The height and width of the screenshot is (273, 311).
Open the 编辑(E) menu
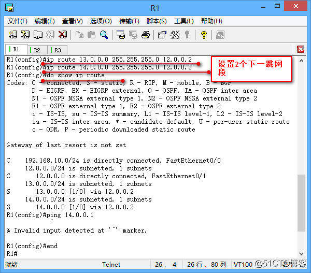pos(45,21)
